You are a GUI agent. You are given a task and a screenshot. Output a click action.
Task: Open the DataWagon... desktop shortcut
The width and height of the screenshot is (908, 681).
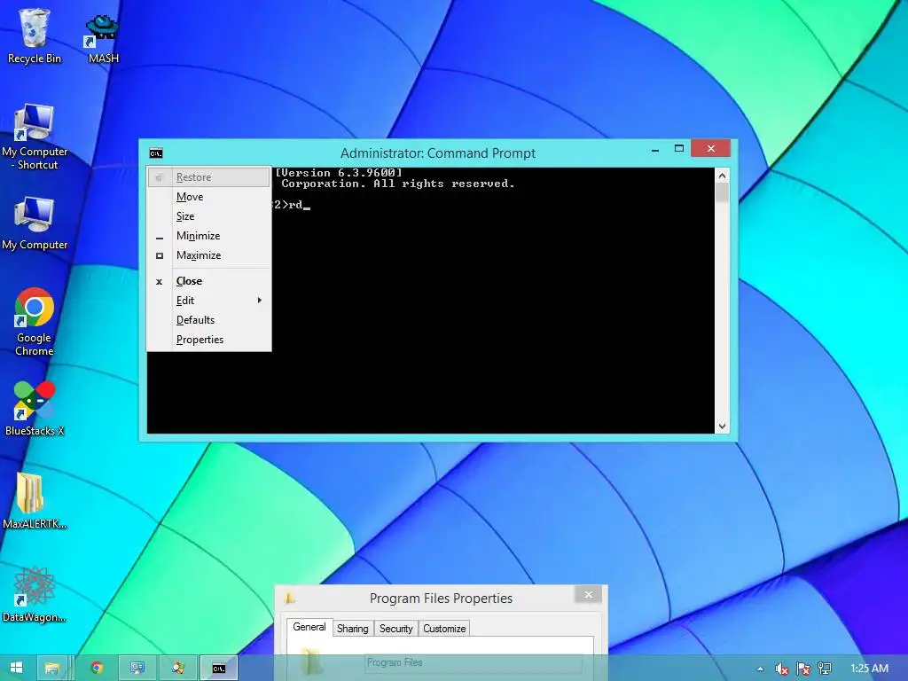[x=35, y=594]
